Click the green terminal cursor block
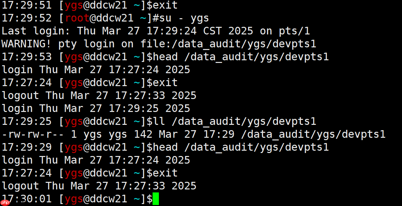402x206 pixels. pos(156,199)
